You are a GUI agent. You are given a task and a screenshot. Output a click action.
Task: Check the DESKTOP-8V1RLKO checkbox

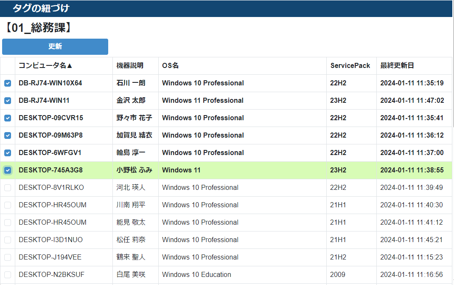click(8, 188)
